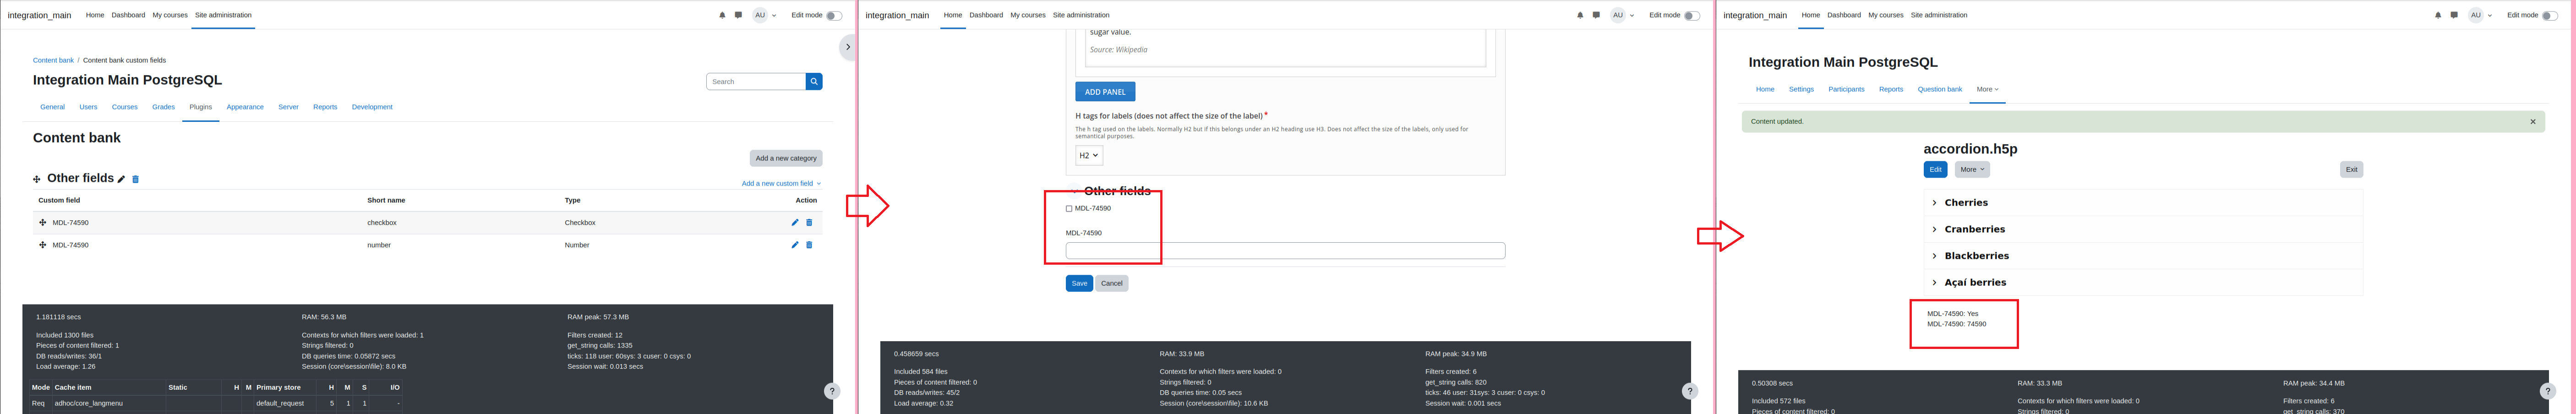The width and height of the screenshot is (2576, 414).
Task: Open the AU user menu in the middle screenshot
Action: point(1623,15)
